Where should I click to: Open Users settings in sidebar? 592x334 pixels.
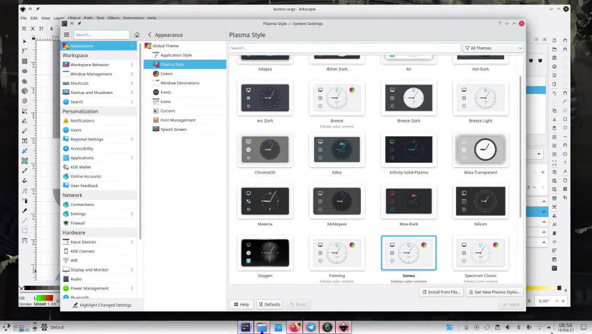pyautogui.click(x=100, y=130)
